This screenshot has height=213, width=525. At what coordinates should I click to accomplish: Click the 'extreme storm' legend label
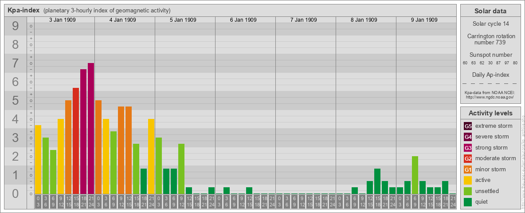(494, 126)
